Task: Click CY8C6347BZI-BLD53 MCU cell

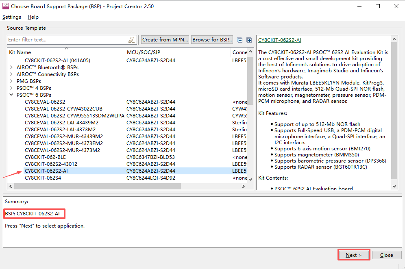Action: (150, 157)
